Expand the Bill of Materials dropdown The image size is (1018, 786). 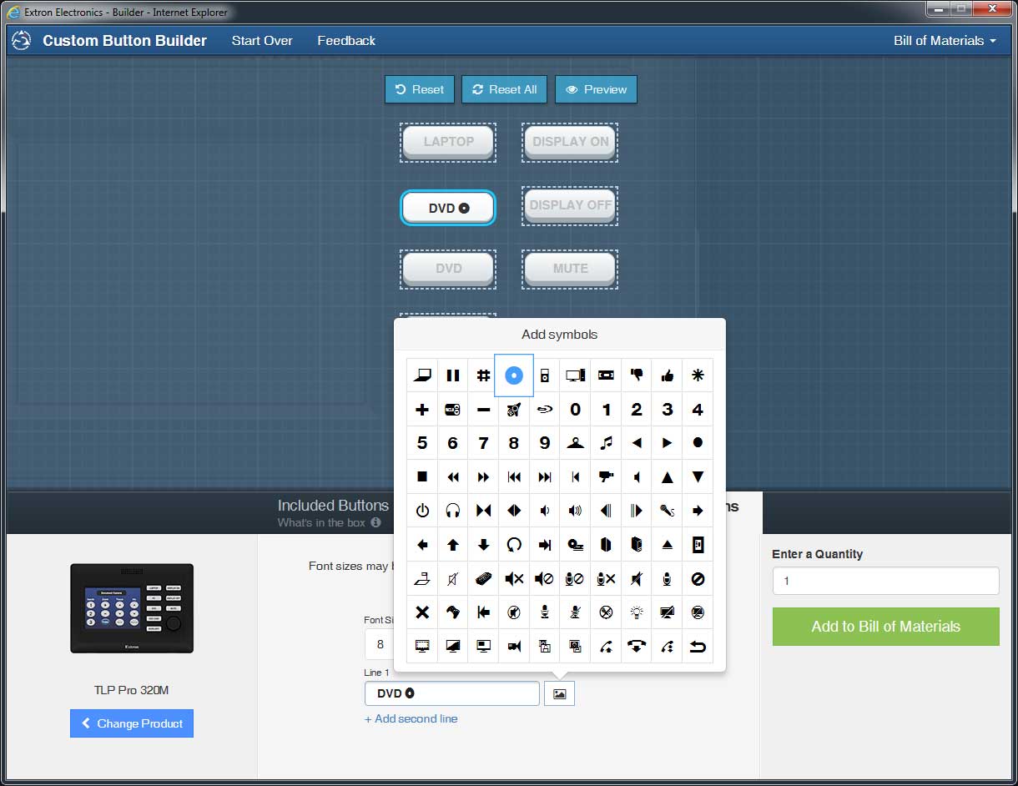point(945,40)
